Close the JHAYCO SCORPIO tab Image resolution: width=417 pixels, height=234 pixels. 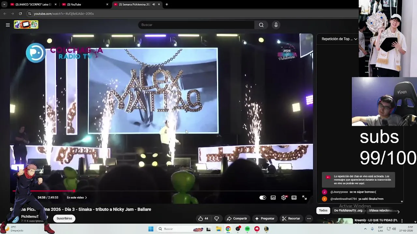(56, 5)
